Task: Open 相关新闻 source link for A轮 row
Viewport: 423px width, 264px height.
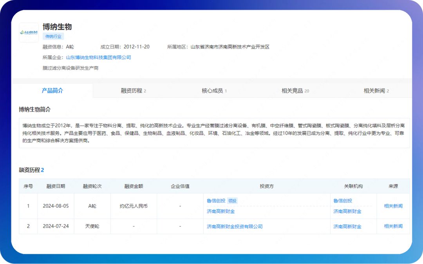Action: (x=393, y=206)
